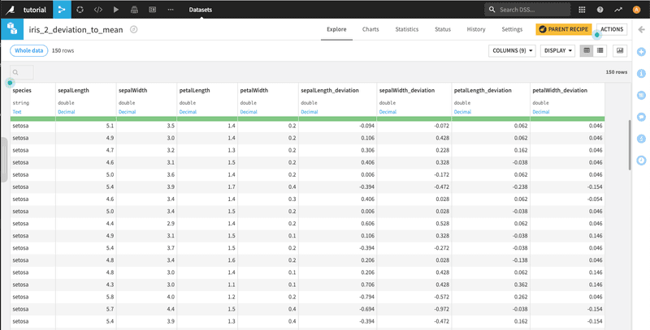Click the vertical scrollbar of the table

(630, 145)
